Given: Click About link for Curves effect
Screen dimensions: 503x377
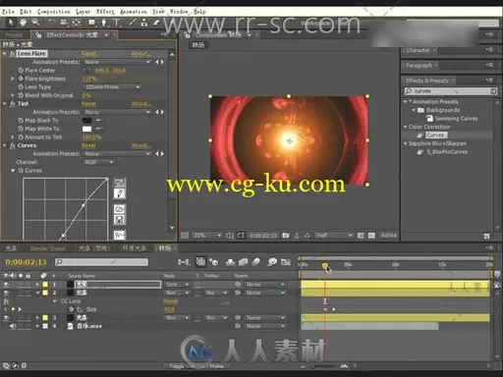Looking at the screenshot, I should (141, 145).
